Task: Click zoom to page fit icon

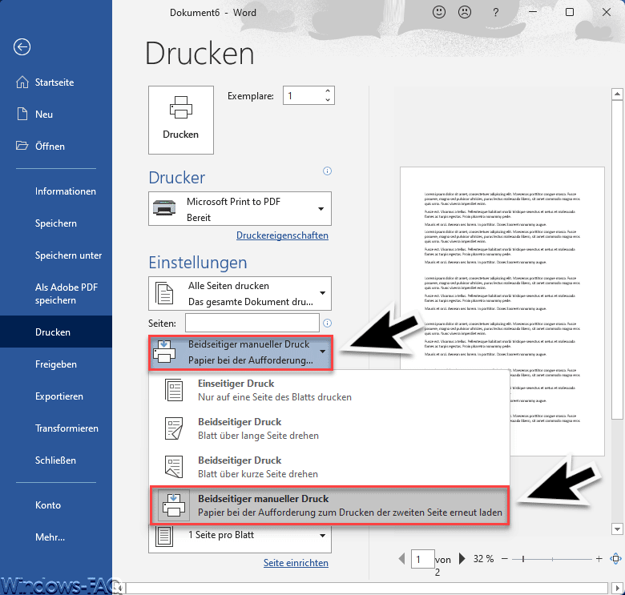Action: coord(616,559)
